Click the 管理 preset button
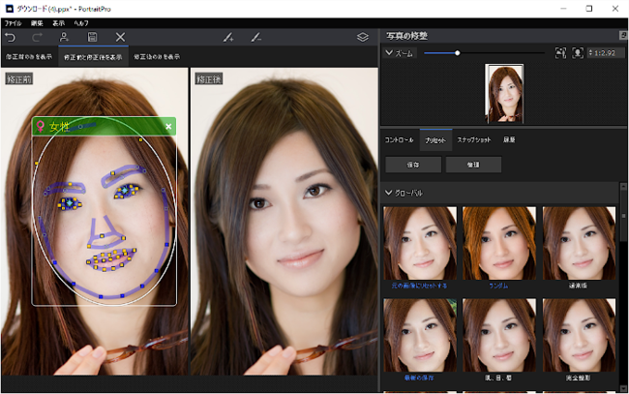This screenshot has height=394, width=629. [473, 165]
